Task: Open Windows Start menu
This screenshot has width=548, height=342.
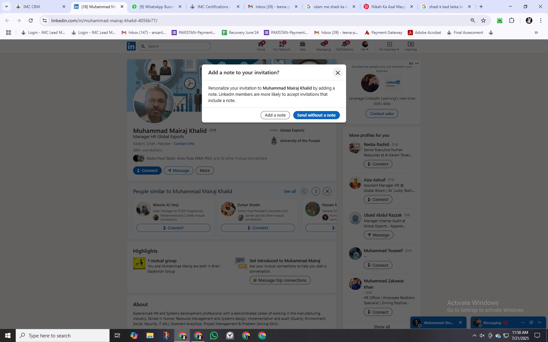Action: (x=8, y=335)
